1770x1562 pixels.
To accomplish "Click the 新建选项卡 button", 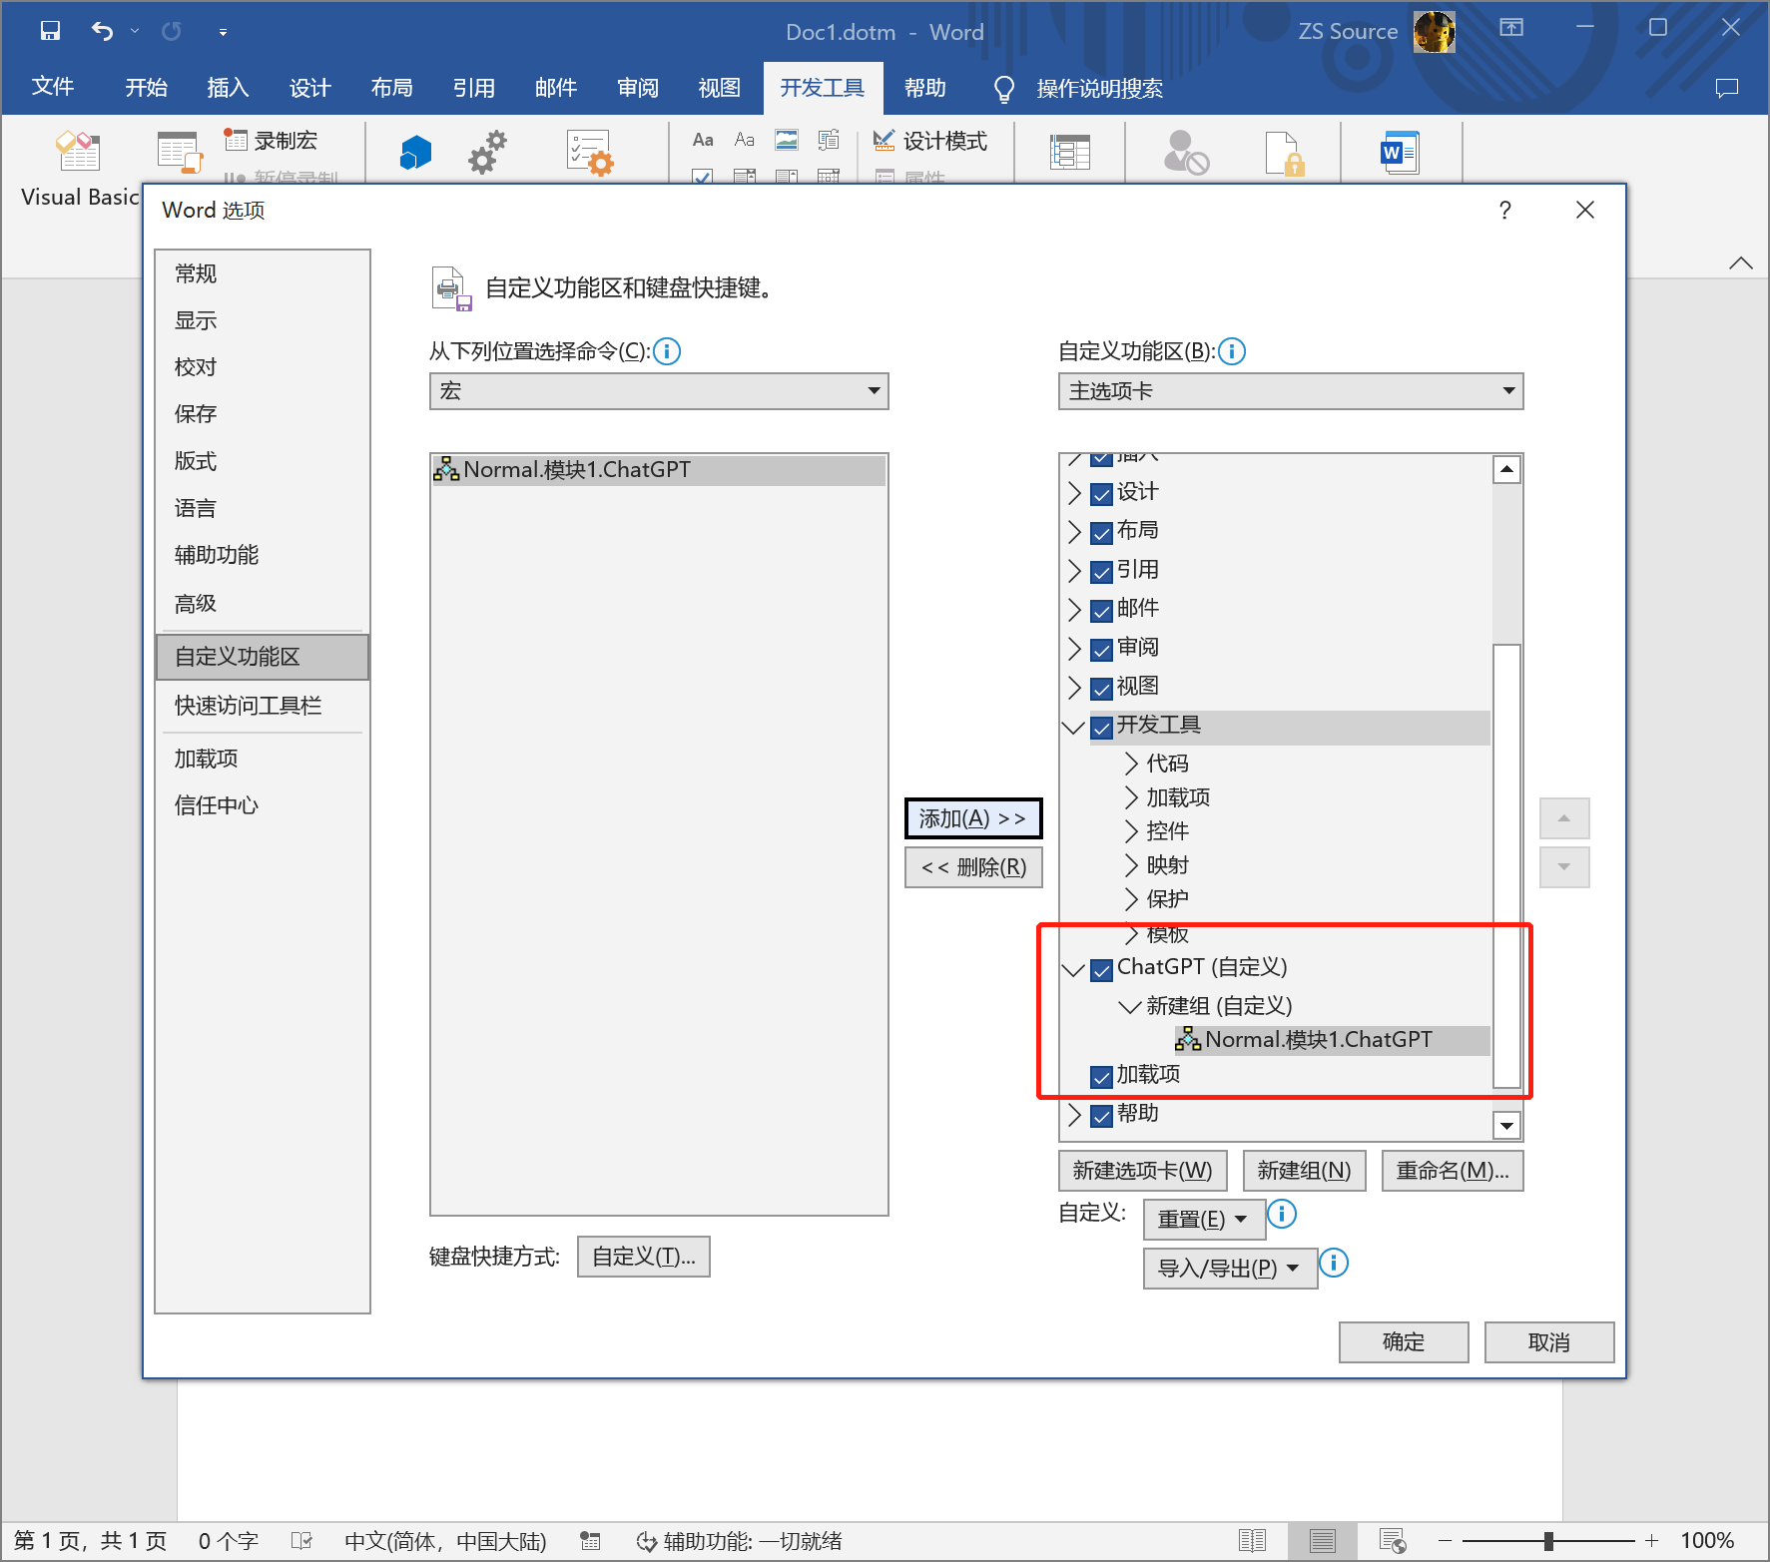I will tap(1142, 1171).
